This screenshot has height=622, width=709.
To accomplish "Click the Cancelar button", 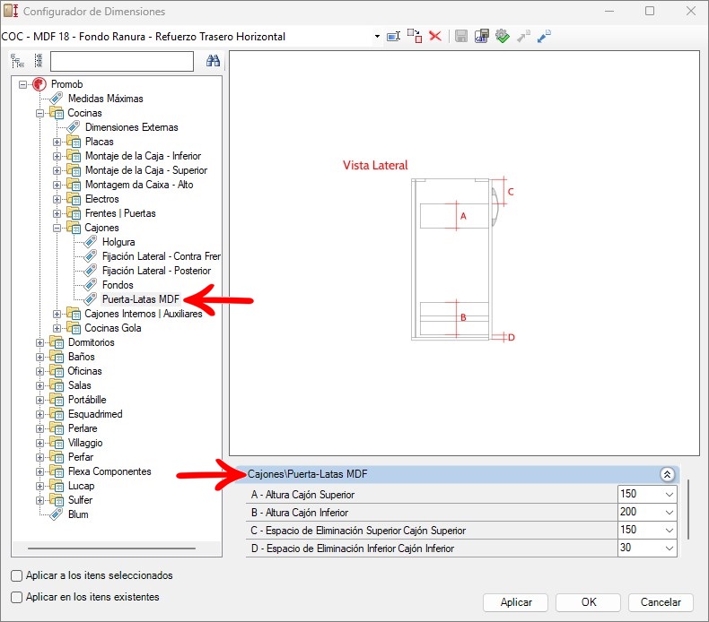I will [x=661, y=602].
